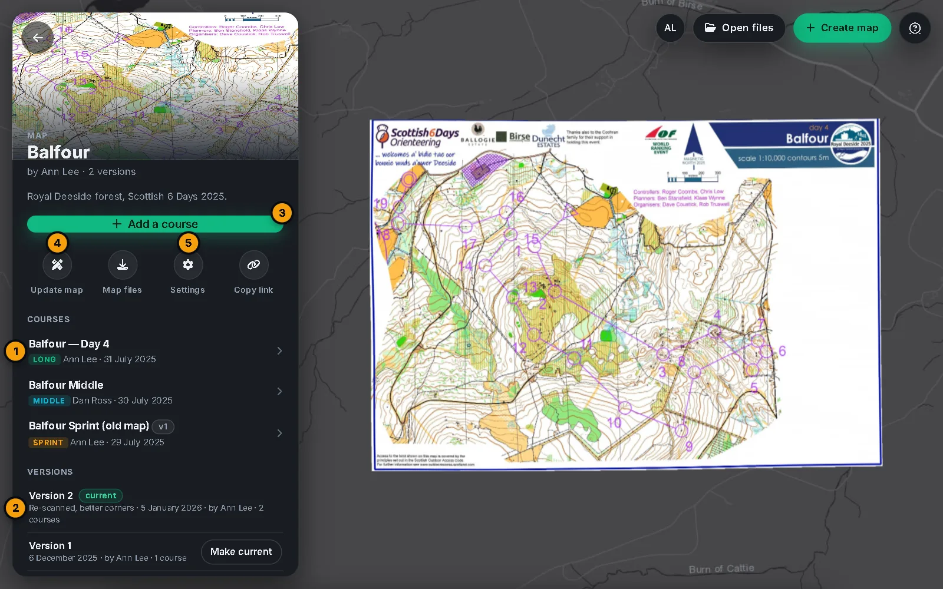Click the MIDDLE course tag
Viewport: 943px width, 589px height.
[49, 401]
